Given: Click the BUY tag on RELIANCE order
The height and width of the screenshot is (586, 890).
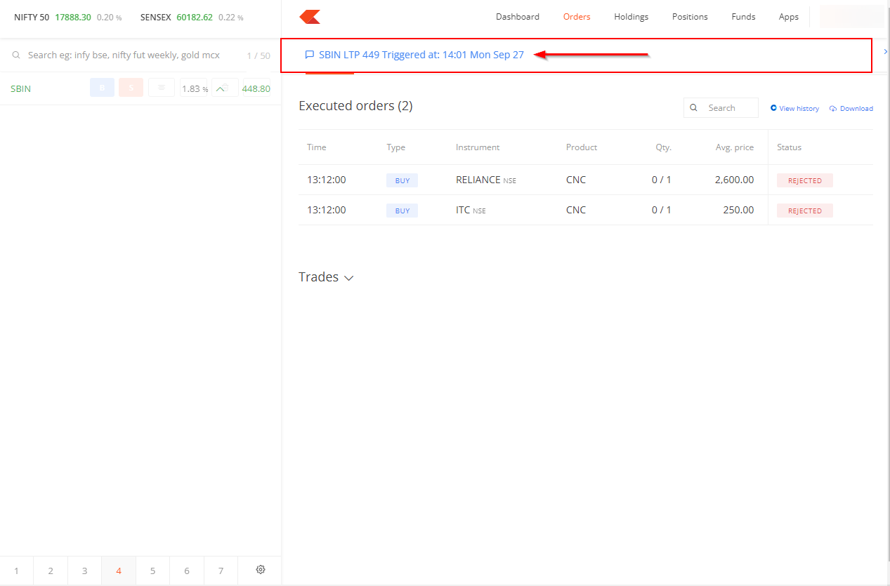Looking at the screenshot, I should (x=403, y=180).
